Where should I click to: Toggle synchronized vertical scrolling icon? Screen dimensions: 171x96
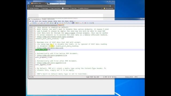click(65, 23)
